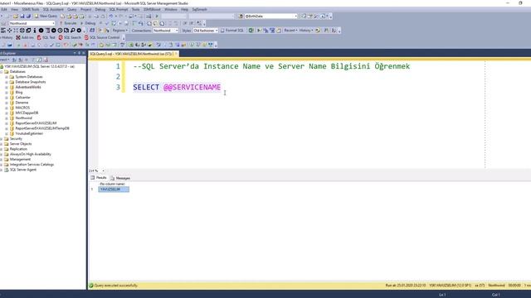The width and height of the screenshot is (531, 298).
Task: Click the Open File folder icon
Action: pyautogui.click(x=16, y=17)
